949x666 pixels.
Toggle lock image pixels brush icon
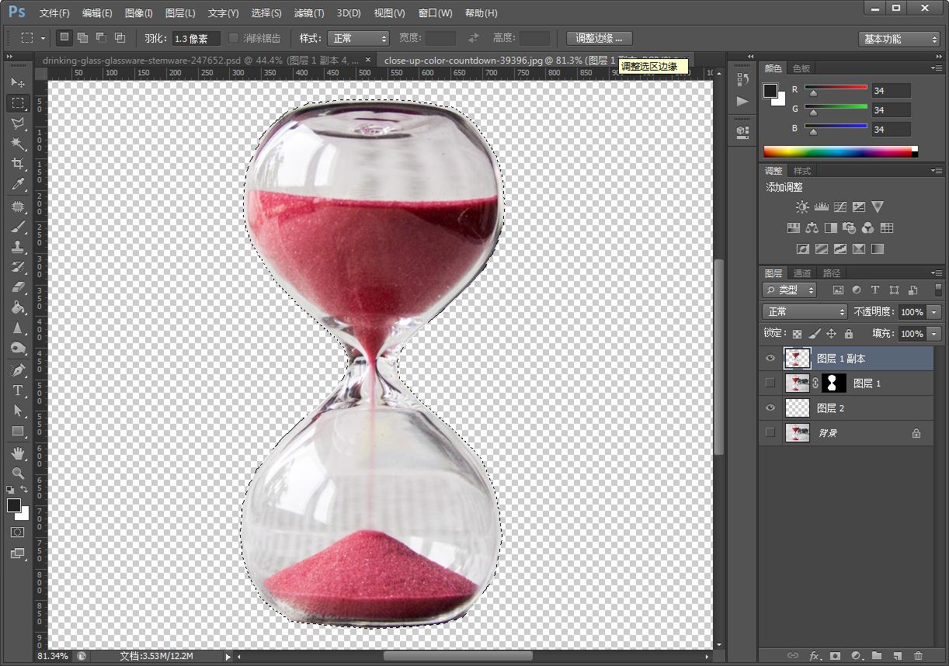(814, 334)
